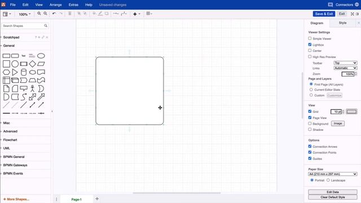
Task: Select the Page-1 tab
Action: click(x=77, y=199)
